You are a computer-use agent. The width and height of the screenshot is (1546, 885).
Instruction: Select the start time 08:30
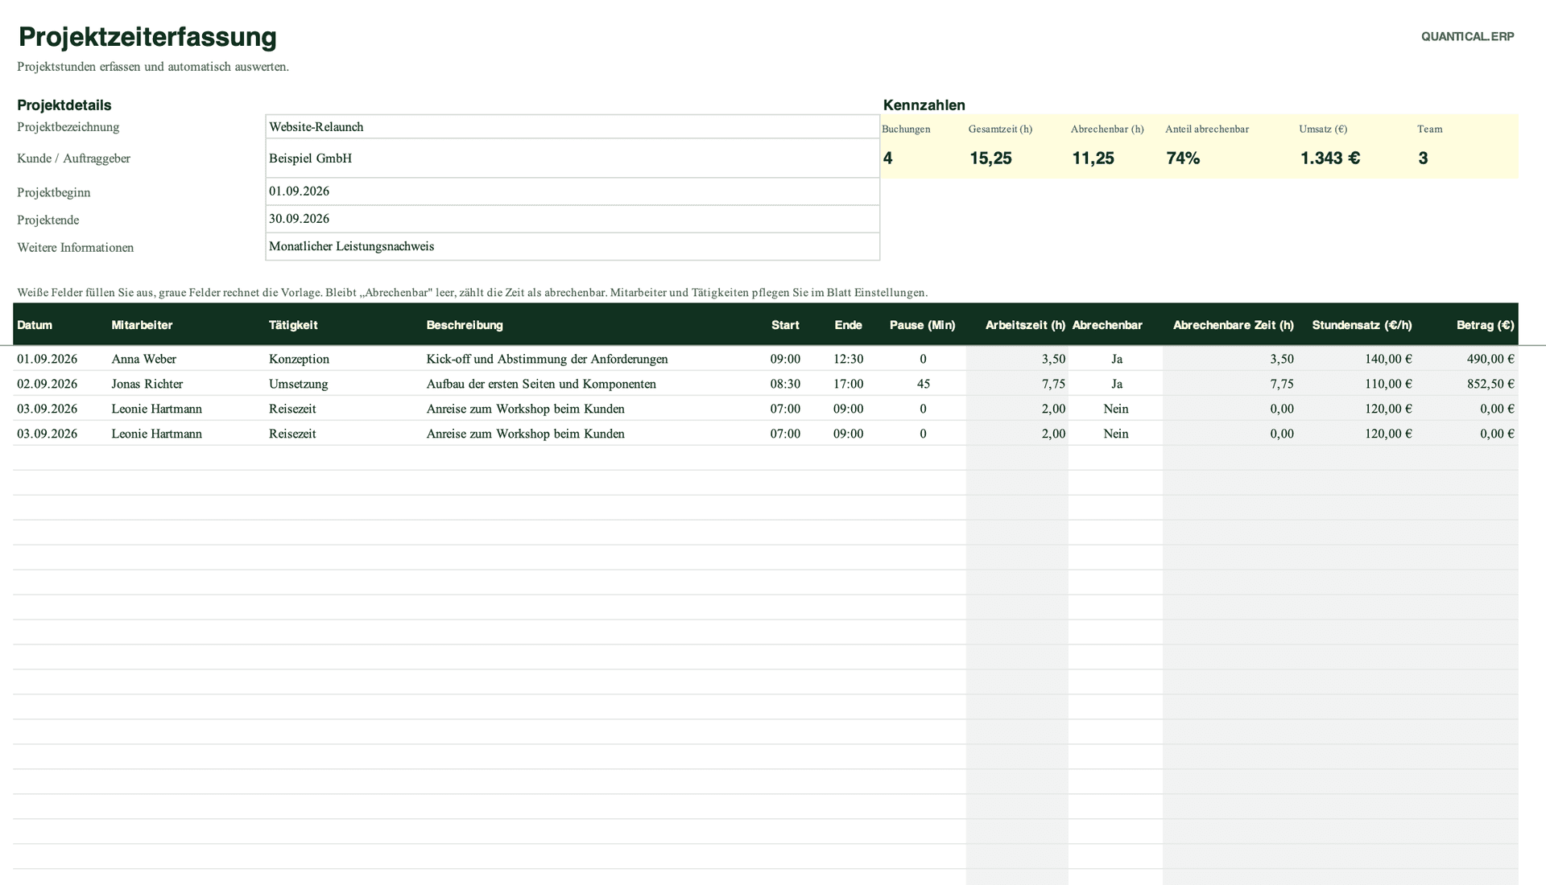[785, 384]
